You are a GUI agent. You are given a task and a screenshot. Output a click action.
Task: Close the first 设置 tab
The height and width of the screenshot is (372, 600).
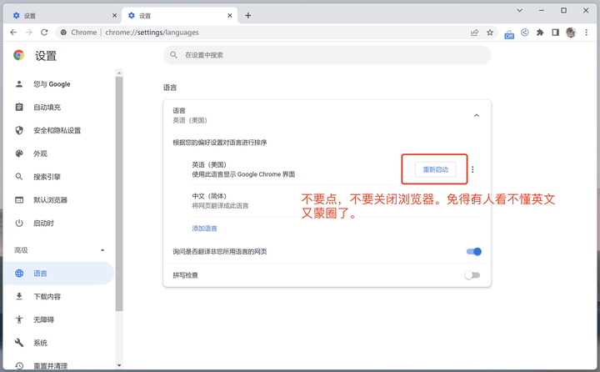(114, 16)
